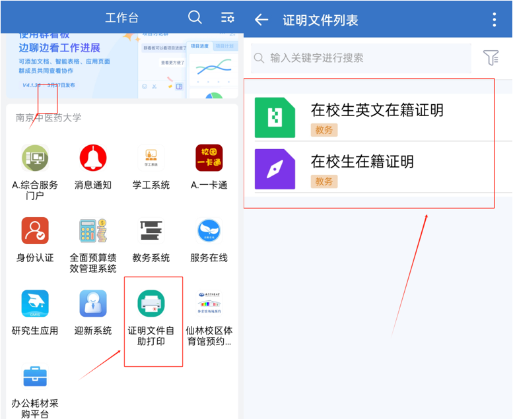Launch 学工系统 app
This screenshot has height=419, width=513.
coord(151,158)
